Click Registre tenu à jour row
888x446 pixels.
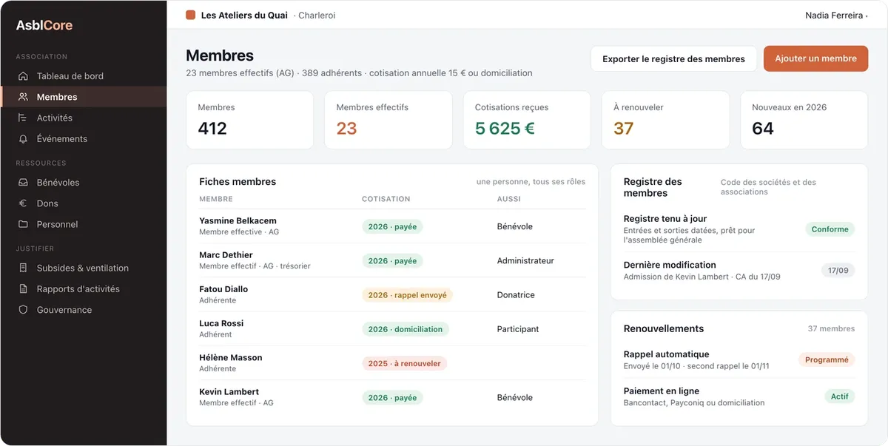tap(739, 229)
